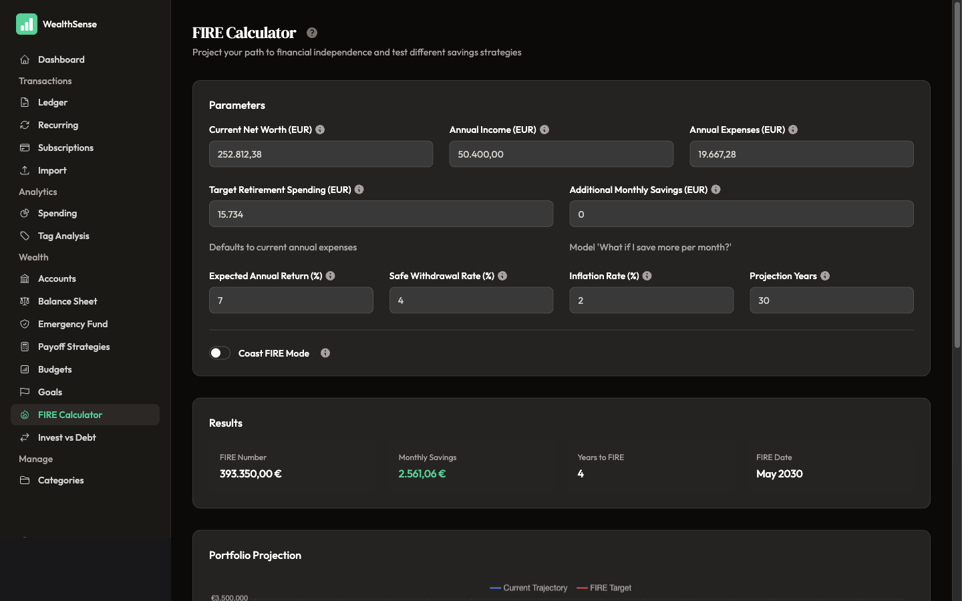Edit the Additional Monthly Savings field

click(x=742, y=214)
